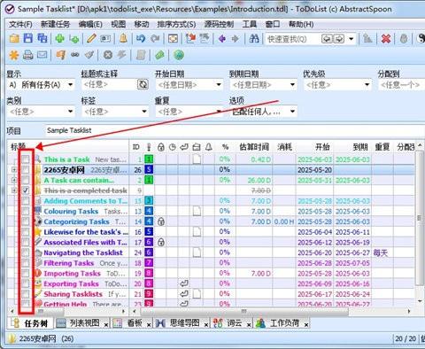425x349 pixels.
Task: Check the 'Categorizing Tasks' checkbox
Action: click(26, 221)
